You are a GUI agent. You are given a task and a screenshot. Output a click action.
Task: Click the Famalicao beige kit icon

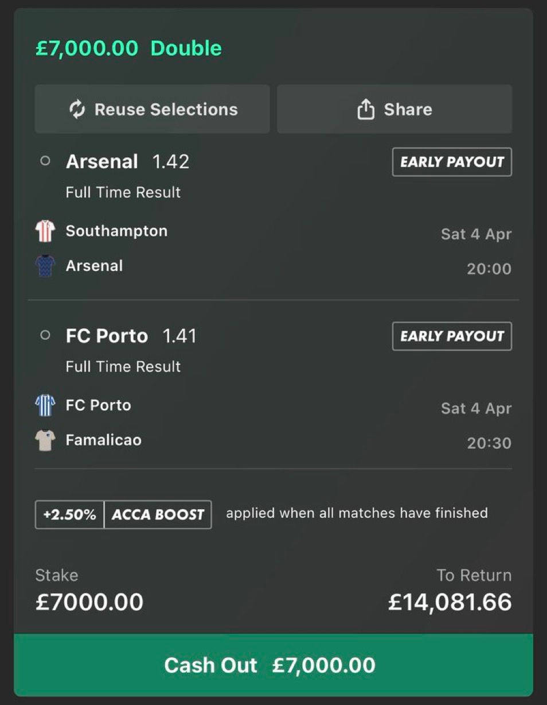[x=45, y=440]
